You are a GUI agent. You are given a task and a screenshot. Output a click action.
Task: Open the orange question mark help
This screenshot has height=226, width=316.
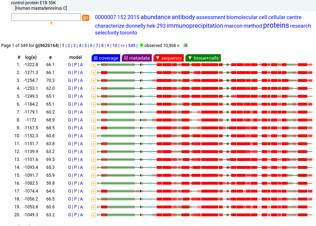tap(51, 24)
